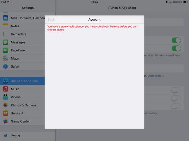Open Game Center settings
The height and width of the screenshot is (141, 189).
click(22, 121)
